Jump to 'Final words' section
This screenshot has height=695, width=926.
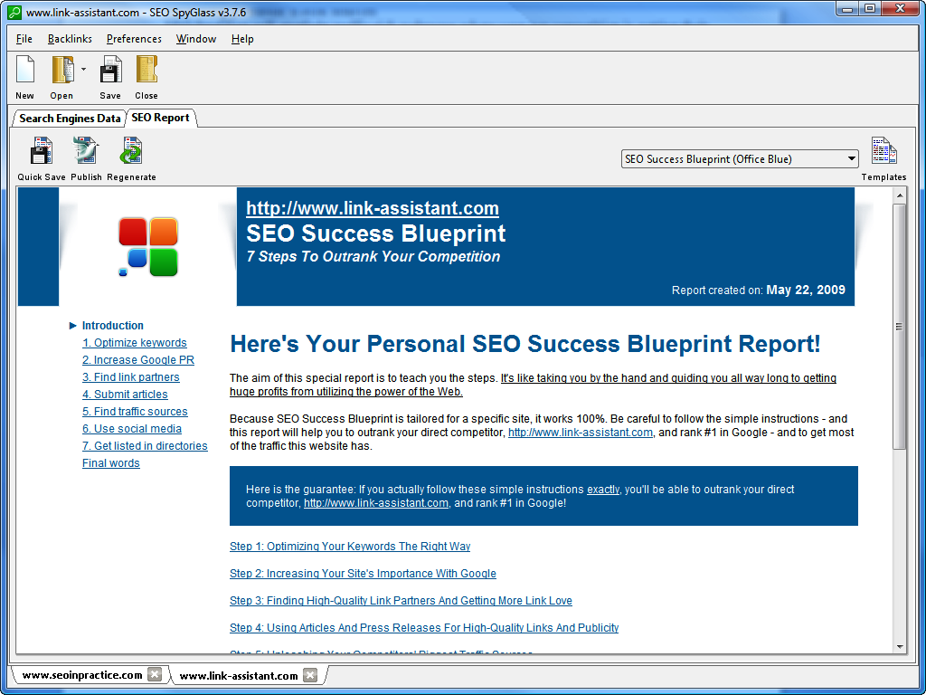coord(111,462)
